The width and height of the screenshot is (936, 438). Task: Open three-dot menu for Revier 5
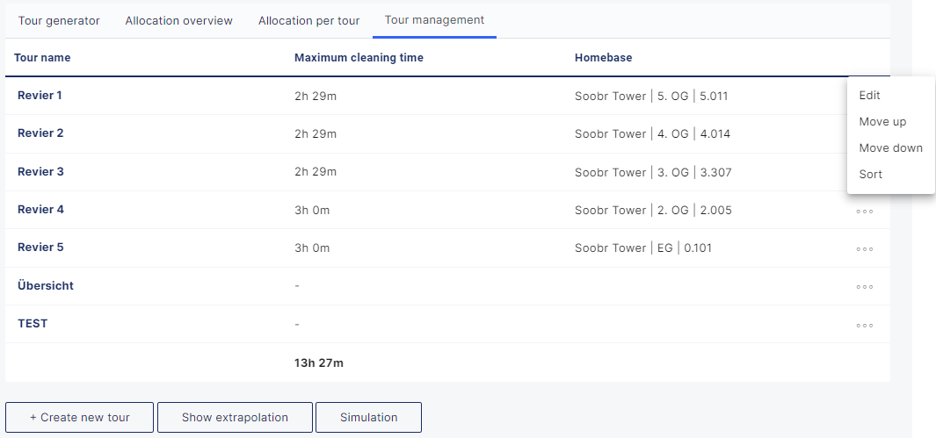[x=865, y=248]
